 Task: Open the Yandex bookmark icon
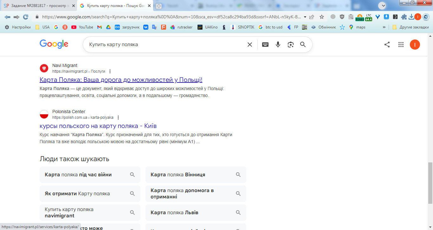pyautogui.click(x=65, y=27)
